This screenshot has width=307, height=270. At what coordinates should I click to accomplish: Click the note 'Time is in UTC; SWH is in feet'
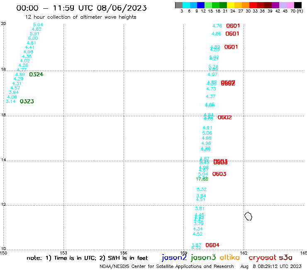tap(87, 258)
